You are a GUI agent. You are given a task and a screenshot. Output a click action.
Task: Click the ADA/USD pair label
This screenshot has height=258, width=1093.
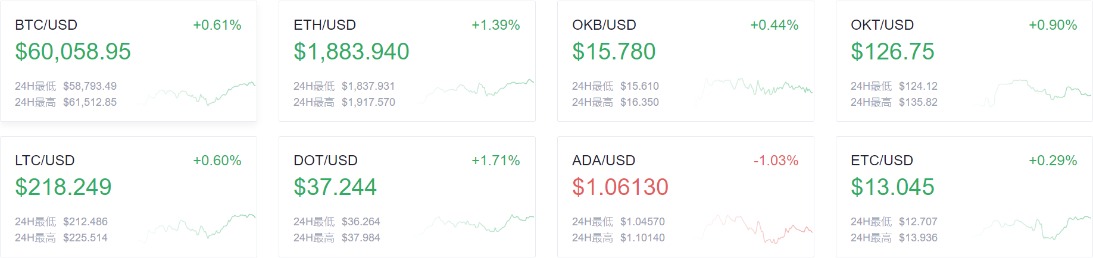tap(604, 161)
